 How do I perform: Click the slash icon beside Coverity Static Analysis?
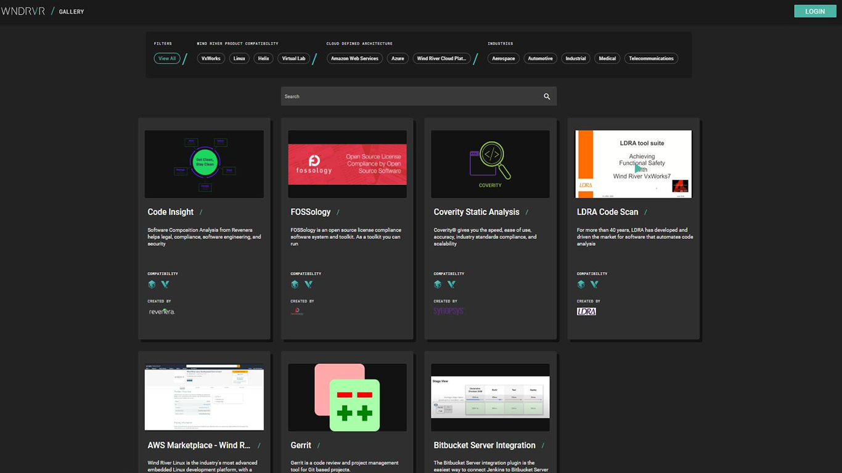click(526, 212)
